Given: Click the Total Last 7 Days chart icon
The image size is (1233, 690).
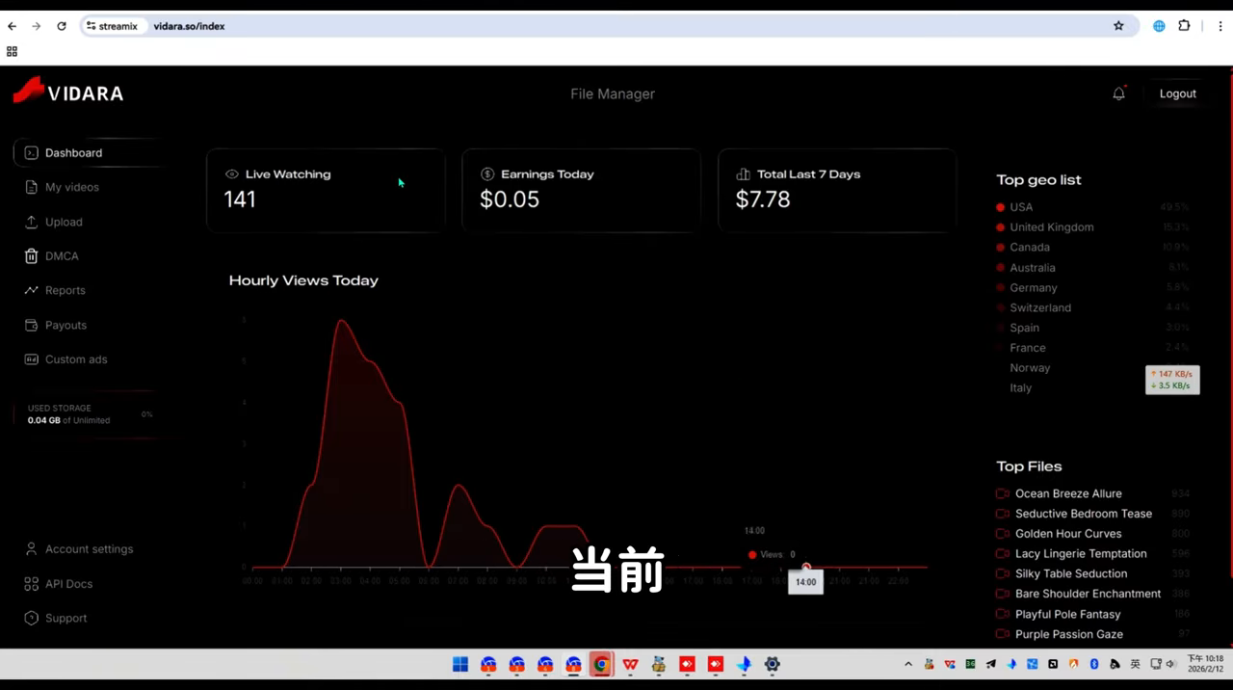Looking at the screenshot, I should [743, 174].
